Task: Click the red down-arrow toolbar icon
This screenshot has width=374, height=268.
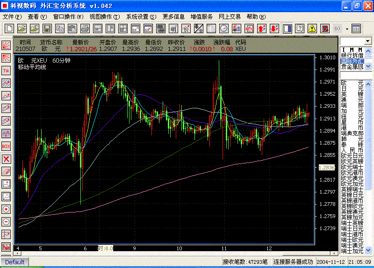Action: click(274, 28)
